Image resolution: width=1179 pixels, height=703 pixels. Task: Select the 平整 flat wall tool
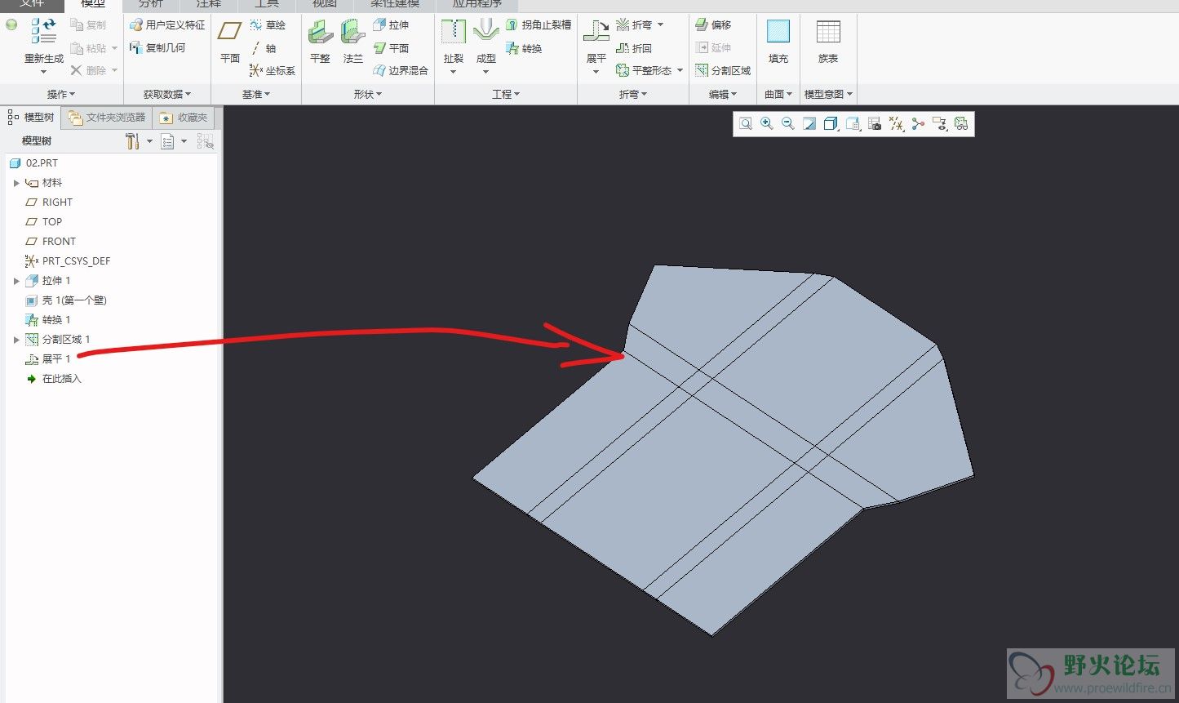pyautogui.click(x=320, y=41)
